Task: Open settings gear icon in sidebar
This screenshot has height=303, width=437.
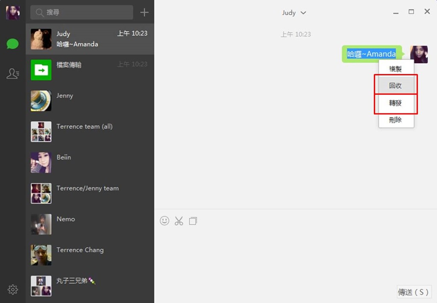Action: click(x=12, y=290)
